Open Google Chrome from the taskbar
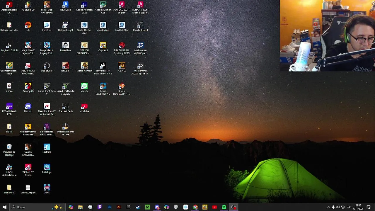375x211 pixels. coord(195,207)
